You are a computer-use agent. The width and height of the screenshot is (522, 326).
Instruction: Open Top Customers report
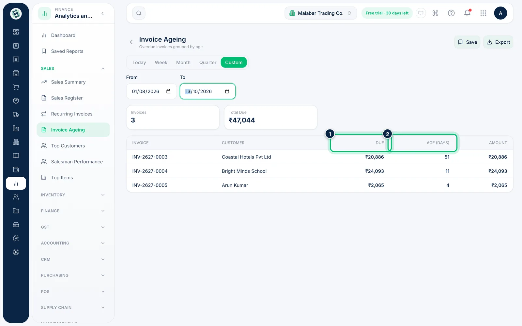pos(73,146)
